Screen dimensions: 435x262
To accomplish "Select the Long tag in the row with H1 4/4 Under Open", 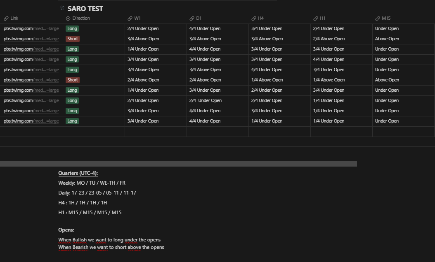I will point(72,59).
